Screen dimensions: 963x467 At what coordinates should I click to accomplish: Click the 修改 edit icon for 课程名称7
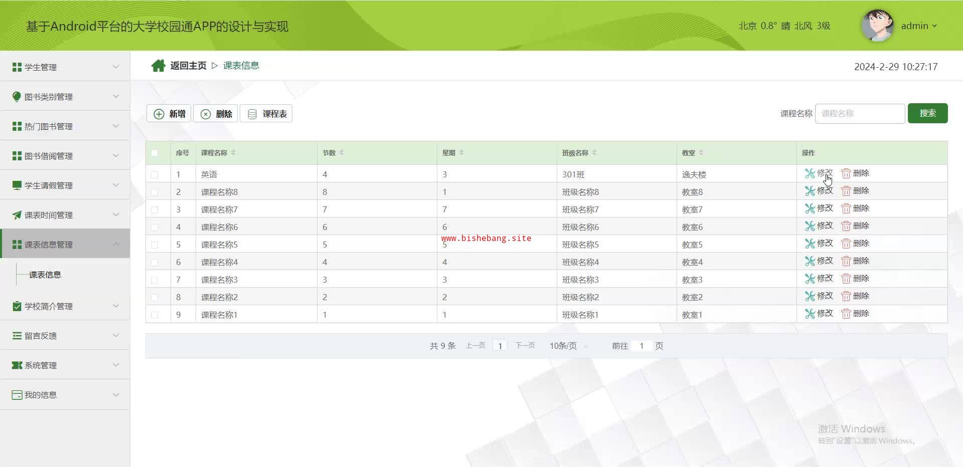point(810,208)
